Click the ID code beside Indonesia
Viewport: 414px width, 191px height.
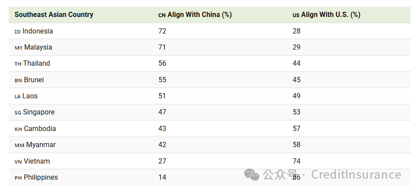pyautogui.click(x=17, y=32)
